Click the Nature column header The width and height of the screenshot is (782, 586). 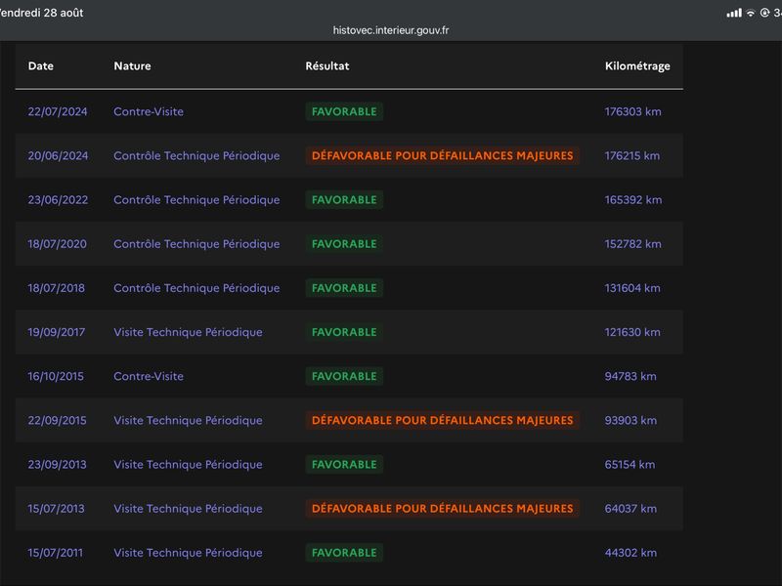point(132,65)
